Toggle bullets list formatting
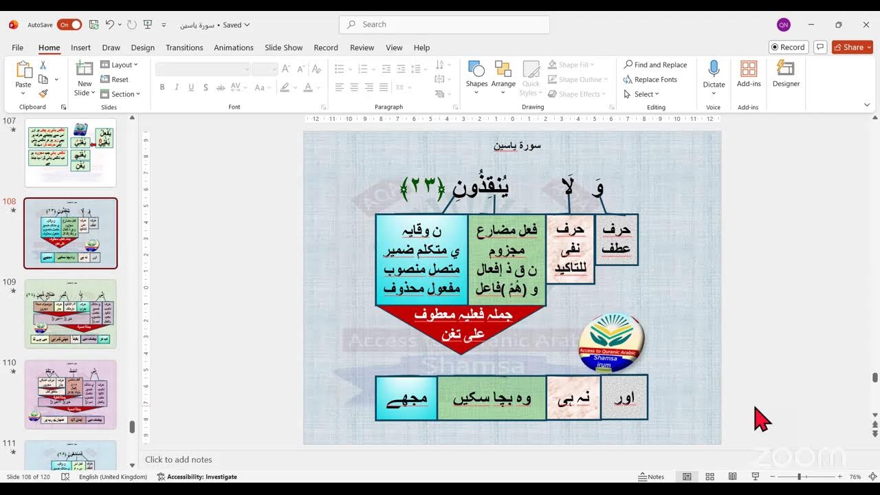Image resolution: width=880 pixels, height=495 pixels. 339,69
